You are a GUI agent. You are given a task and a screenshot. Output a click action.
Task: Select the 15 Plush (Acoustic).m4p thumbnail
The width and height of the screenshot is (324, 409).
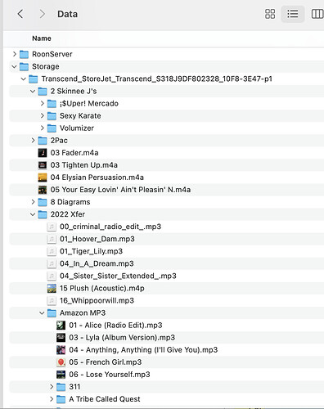[52, 288]
